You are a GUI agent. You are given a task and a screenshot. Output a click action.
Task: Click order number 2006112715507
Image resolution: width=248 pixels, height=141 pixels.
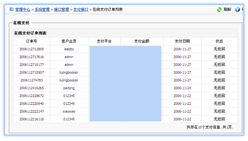click(x=32, y=72)
